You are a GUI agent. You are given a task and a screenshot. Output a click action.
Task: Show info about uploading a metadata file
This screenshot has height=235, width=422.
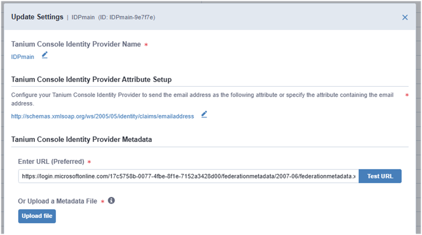tap(111, 201)
